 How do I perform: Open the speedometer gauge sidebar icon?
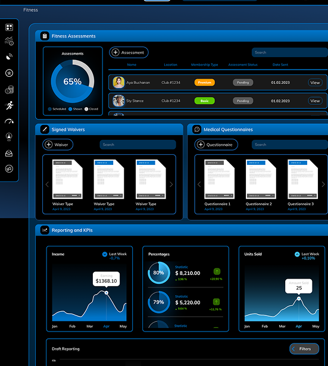tap(9, 121)
